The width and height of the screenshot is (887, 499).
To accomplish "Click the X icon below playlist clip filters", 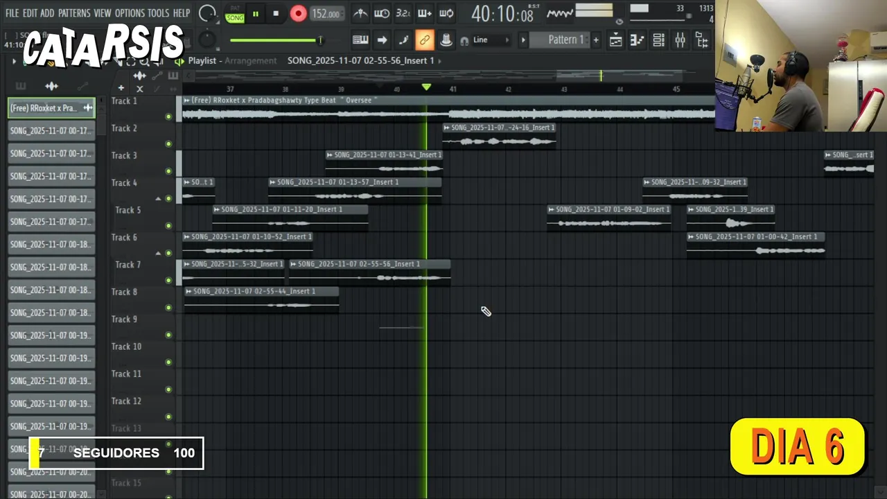I will click(140, 89).
